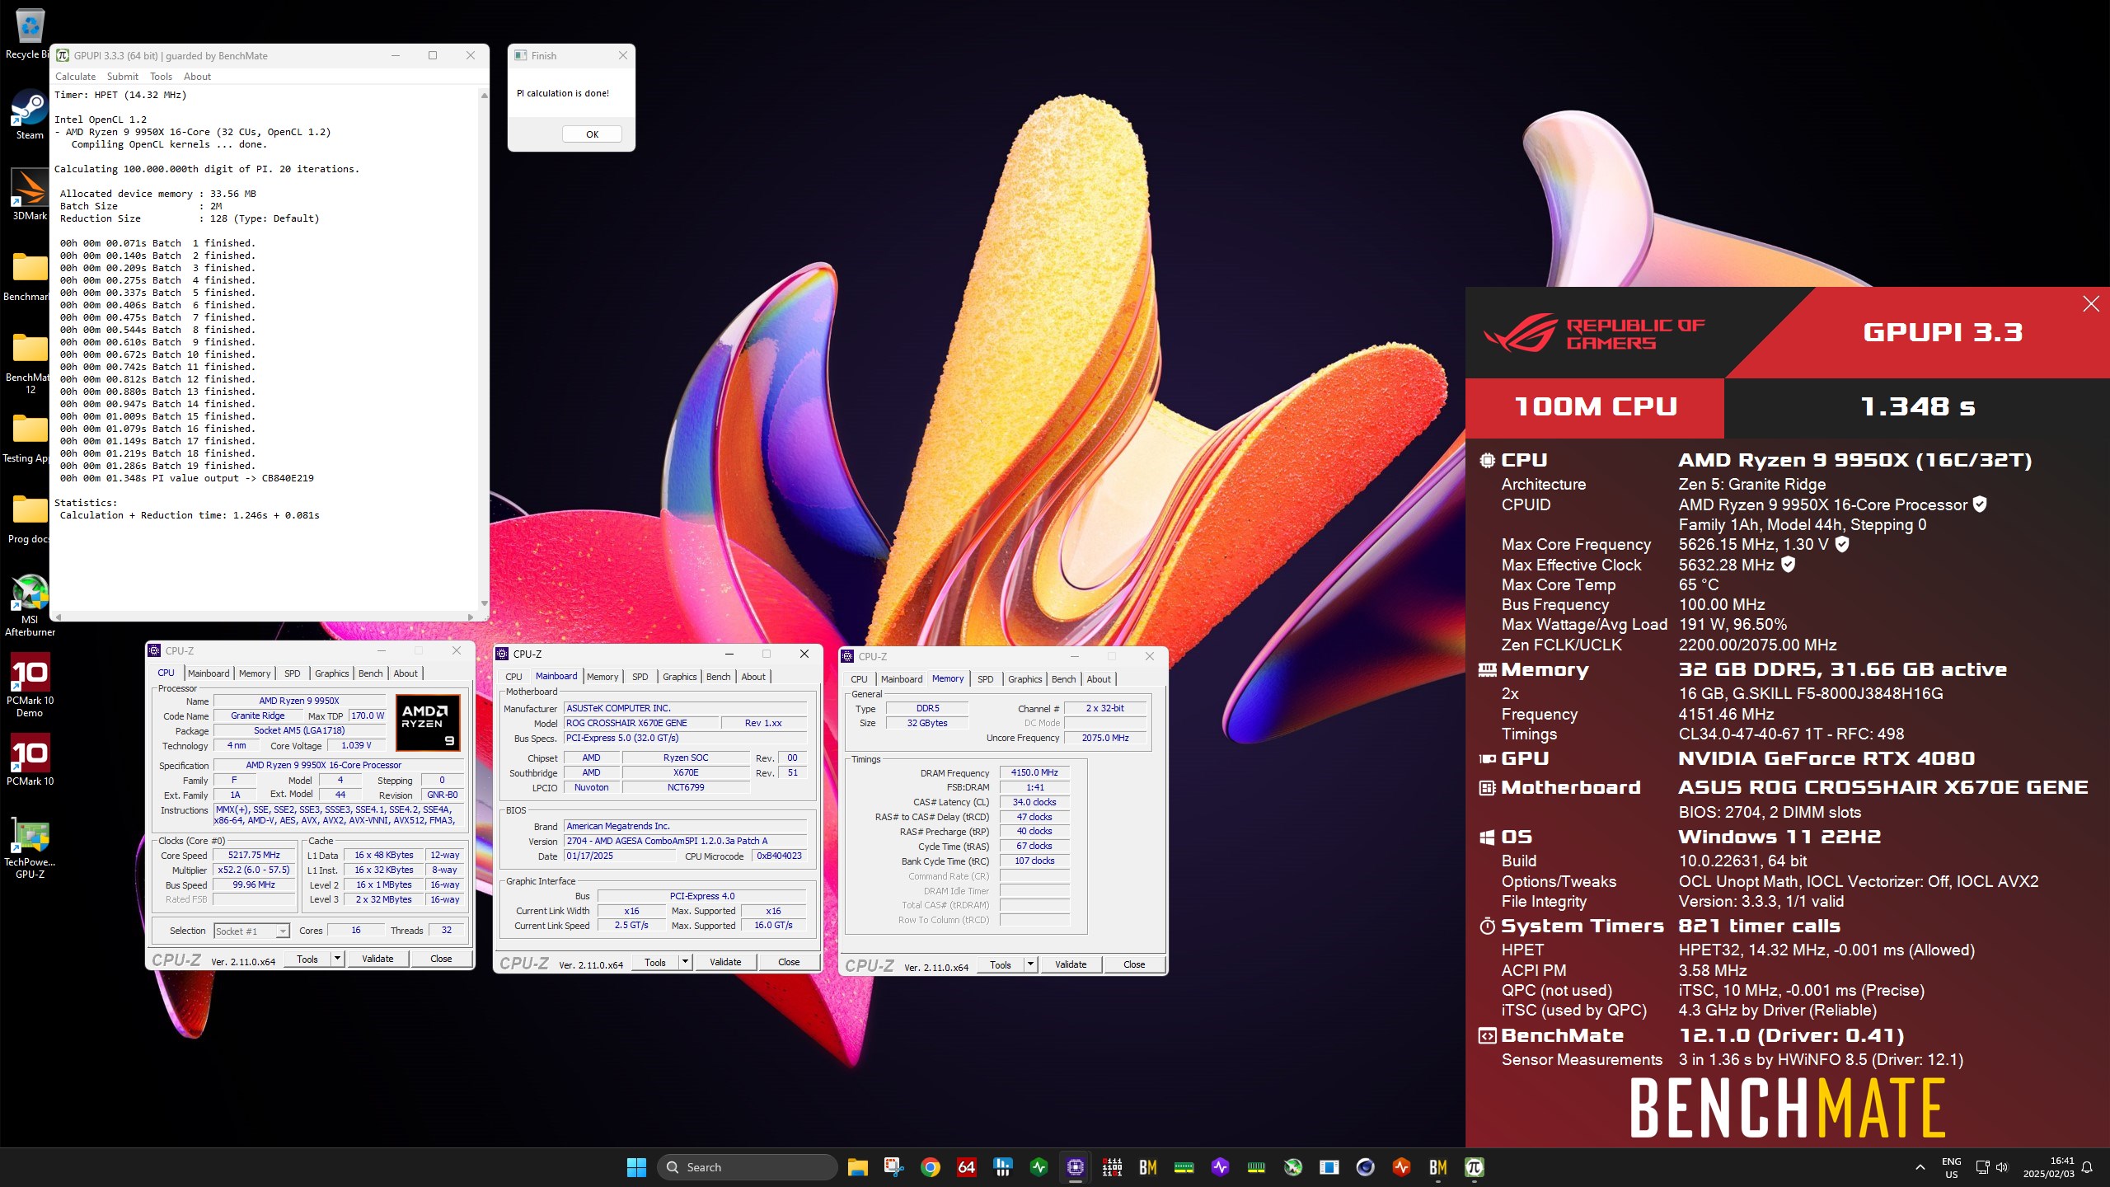
Task: Open File Explorer from the taskbar
Action: coord(857,1167)
